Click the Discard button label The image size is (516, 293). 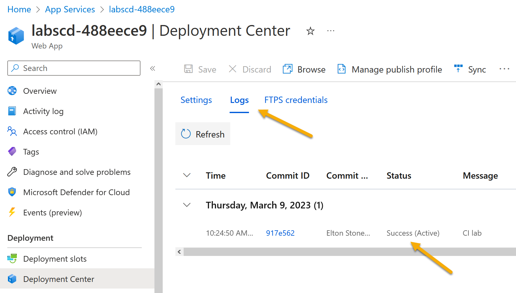point(257,69)
